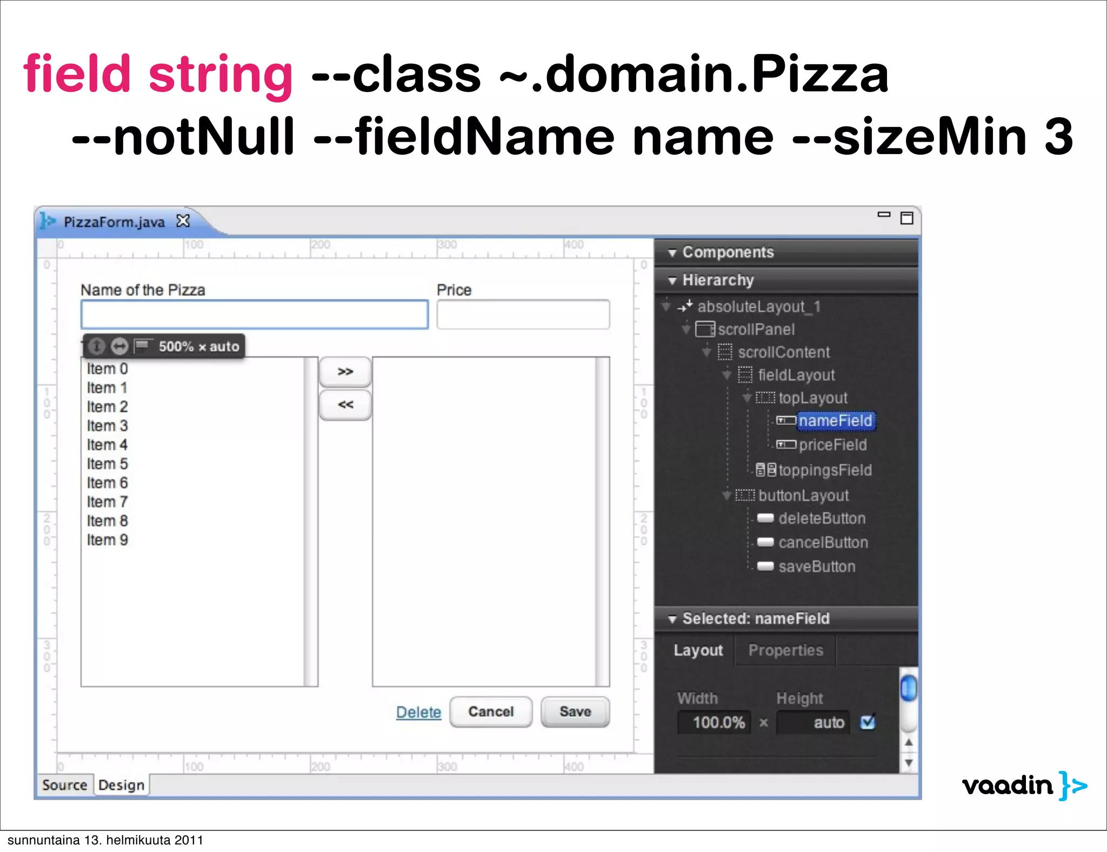This screenshot has height=852, width=1107.
Task: Click the layout panel scroll up arrow
Action: pos(909,742)
